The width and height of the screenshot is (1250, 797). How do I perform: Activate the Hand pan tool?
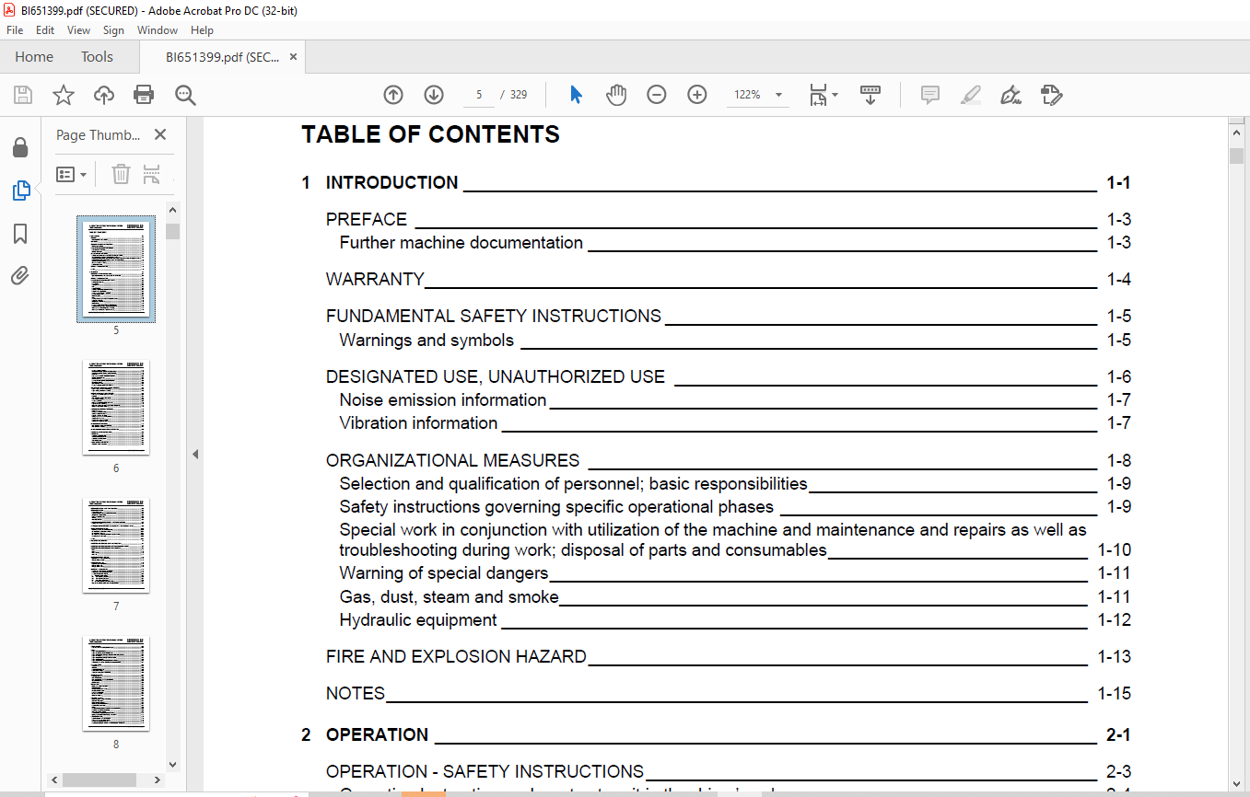coord(616,95)
